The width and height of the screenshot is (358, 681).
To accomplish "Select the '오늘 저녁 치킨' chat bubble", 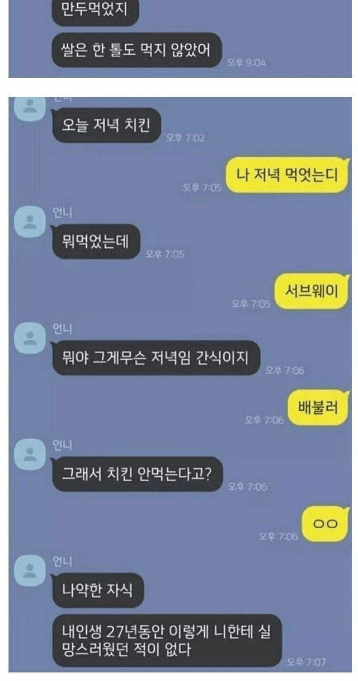I will (x=106, y=125).
